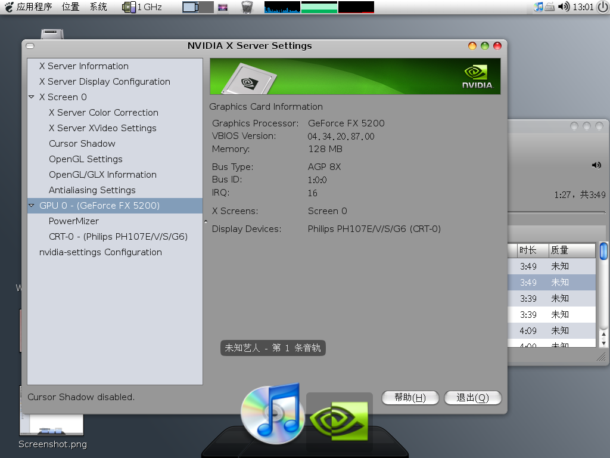Select the X Screen 0 entry
Viewport: 610px width, 458px height.
63,97
